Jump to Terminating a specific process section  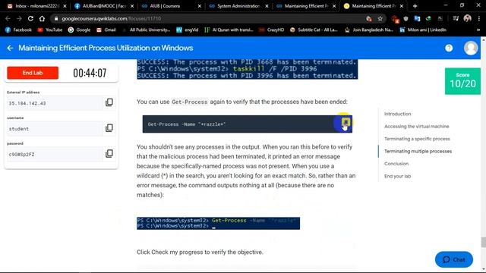pos(417,139)
